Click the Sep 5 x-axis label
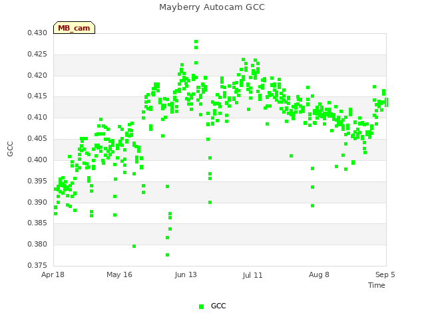This screenshot has height=319, width=426. 385,274
